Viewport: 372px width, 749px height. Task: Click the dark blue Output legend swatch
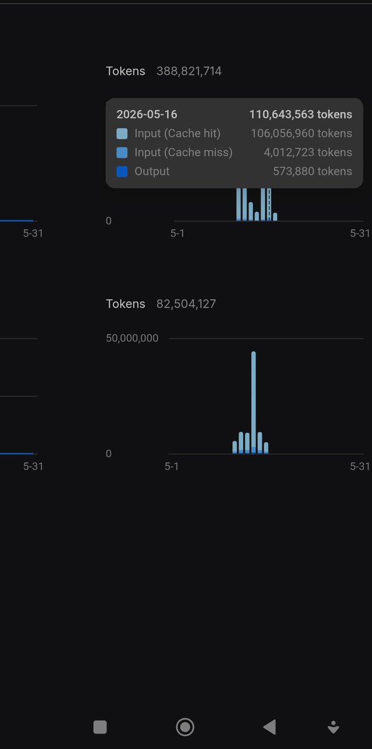coord(122,171)
